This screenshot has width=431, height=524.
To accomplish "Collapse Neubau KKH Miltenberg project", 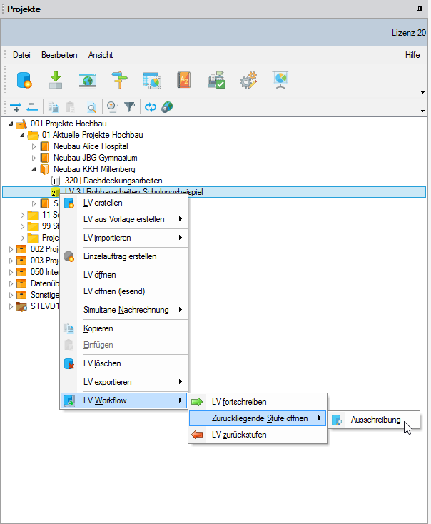I will click(x=34, y=169).
